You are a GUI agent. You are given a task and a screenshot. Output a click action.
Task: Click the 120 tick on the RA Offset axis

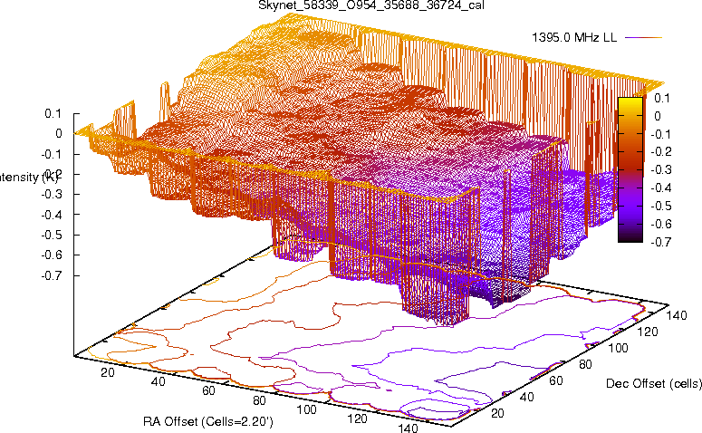point(357,419)
